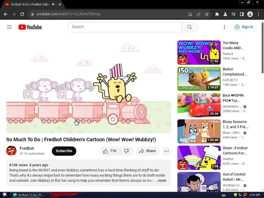Open the Best PEPPA PIG Toy title
Image resolution: width=264 pixels, height=198 pixels.
233,98
